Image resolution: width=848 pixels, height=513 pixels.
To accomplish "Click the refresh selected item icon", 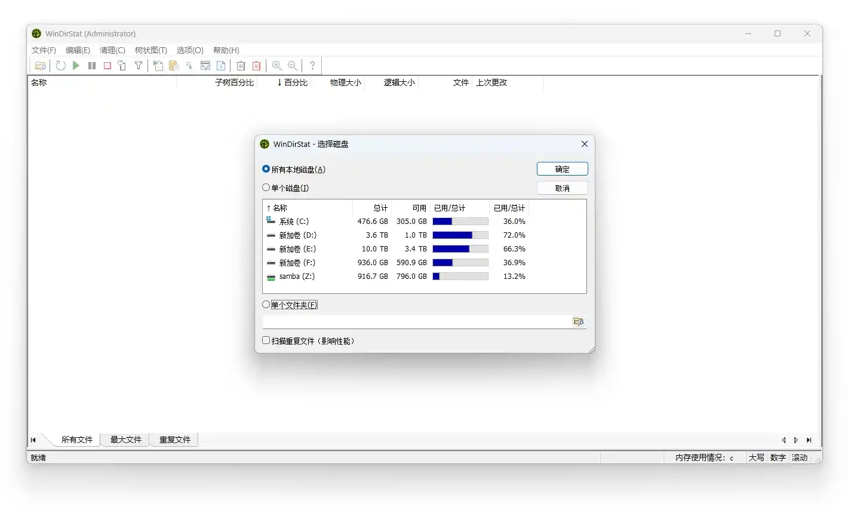I will click(x=122, y=66).
